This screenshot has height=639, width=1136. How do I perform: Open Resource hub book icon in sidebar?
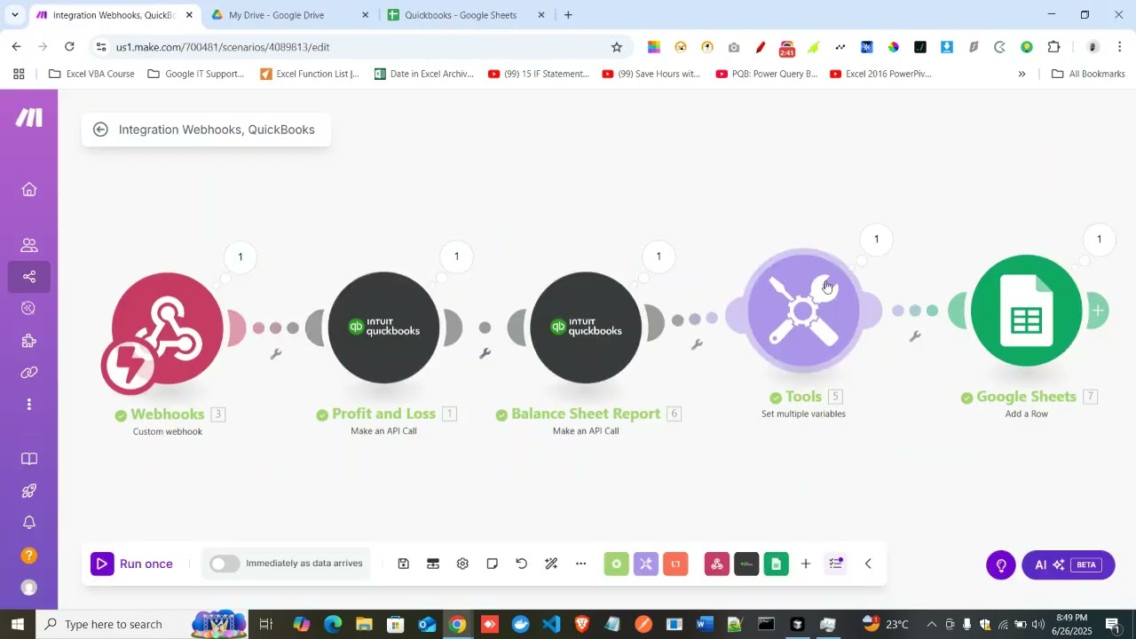click(29, 459)
